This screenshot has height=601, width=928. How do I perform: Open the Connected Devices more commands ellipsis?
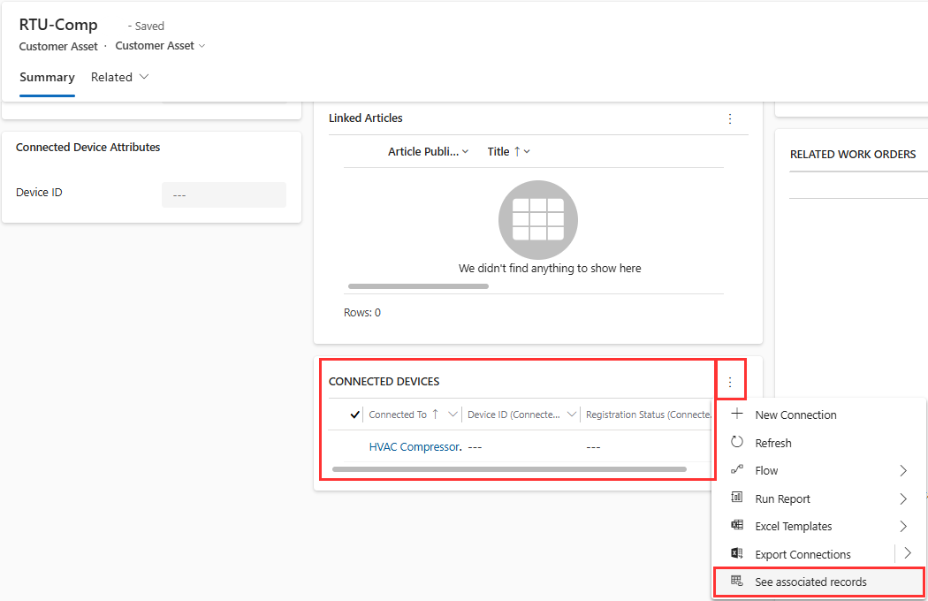pyautogui.click(x=731, y=381)
